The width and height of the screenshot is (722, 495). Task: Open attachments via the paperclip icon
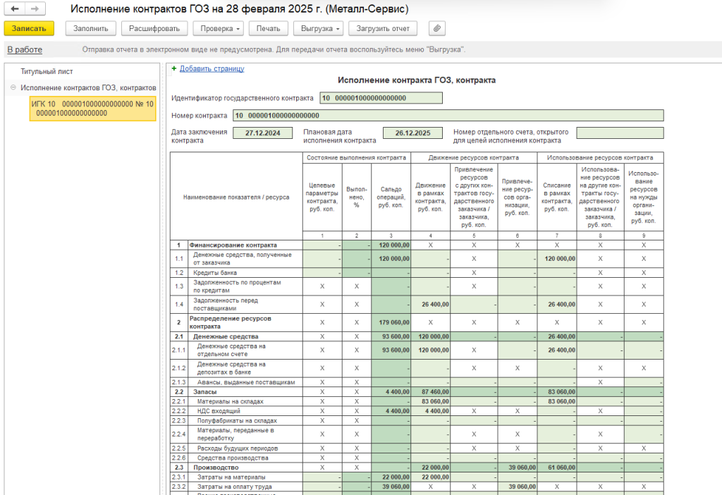coord(437,28)
